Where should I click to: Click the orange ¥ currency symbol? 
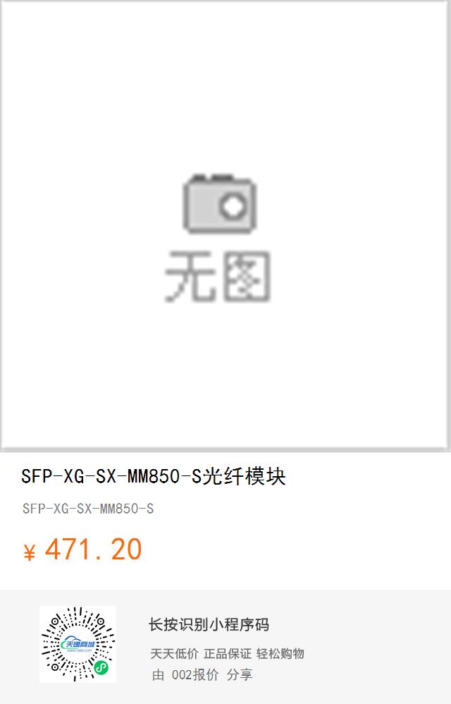tap(29, 552)
